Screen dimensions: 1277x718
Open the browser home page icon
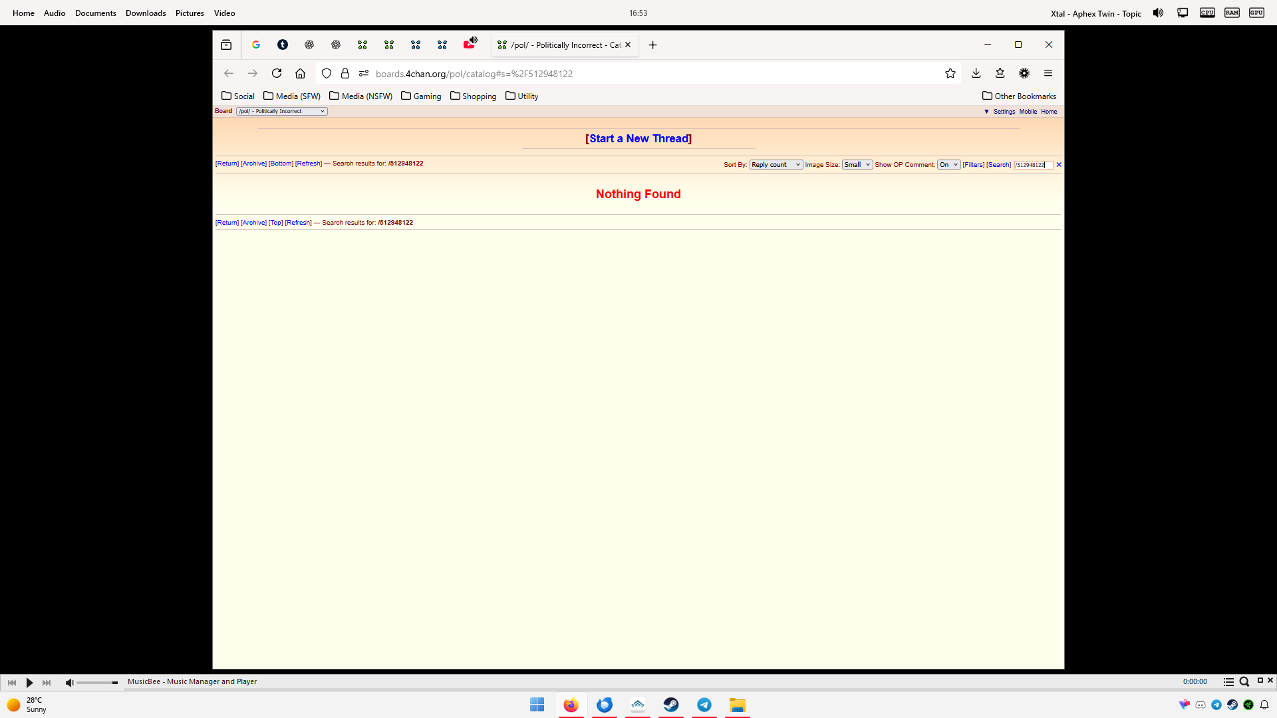300,73
